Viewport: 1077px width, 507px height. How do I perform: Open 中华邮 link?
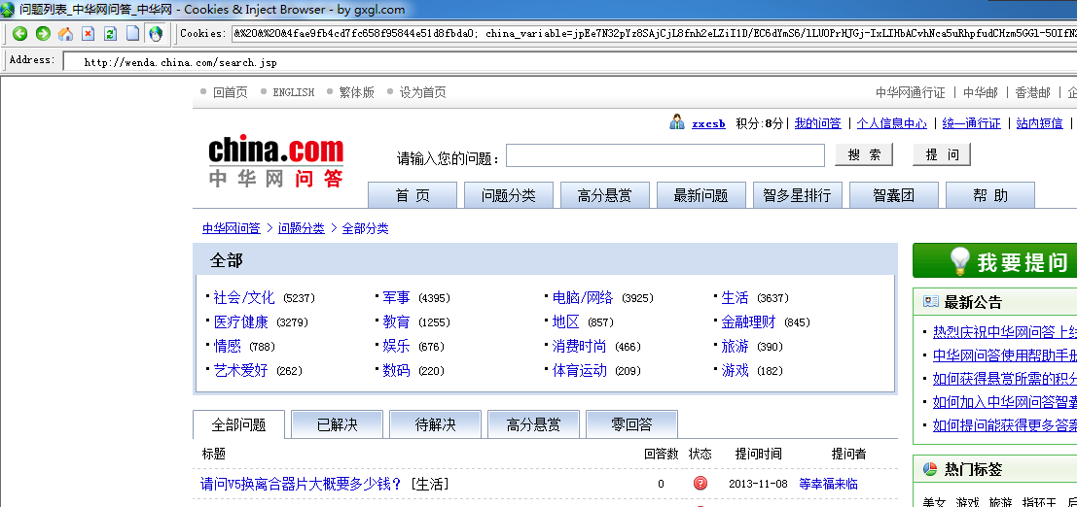pos(980,92)
